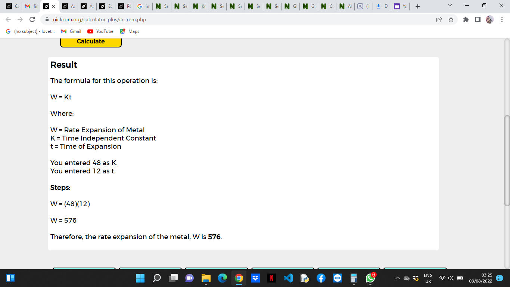Open Task View on the taskbar
The width and height of the screenshot is (510, 287).
[173, 278]
